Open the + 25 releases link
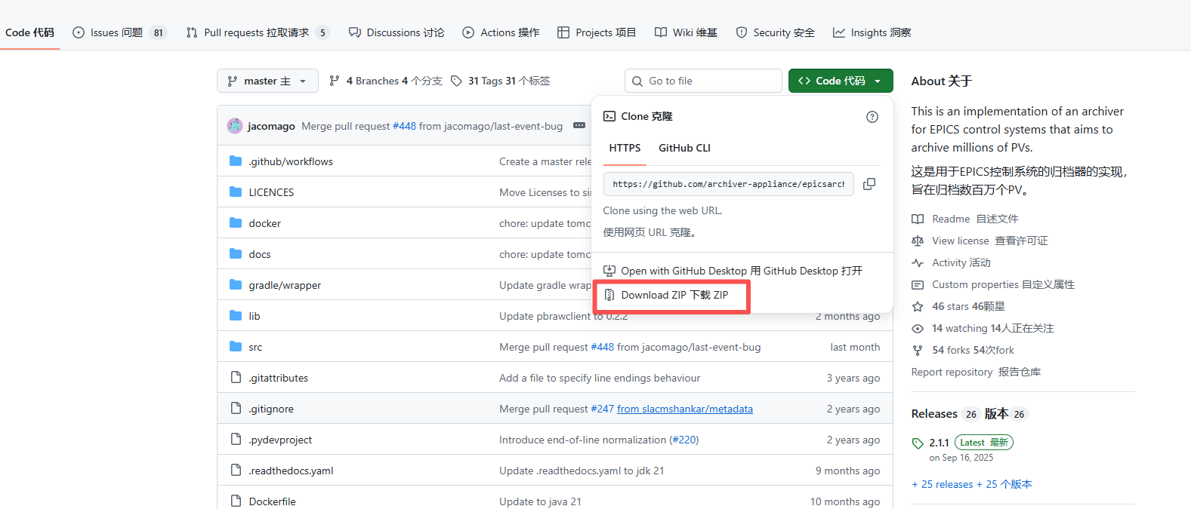 pyautogui.click(x=971, y=484)
